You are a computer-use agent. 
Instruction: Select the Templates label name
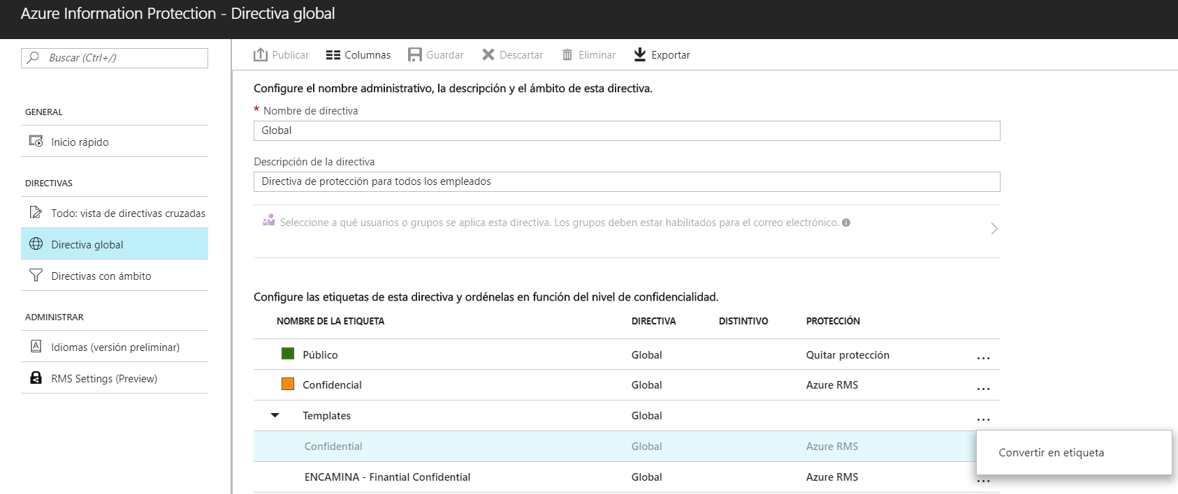(326, 415)
